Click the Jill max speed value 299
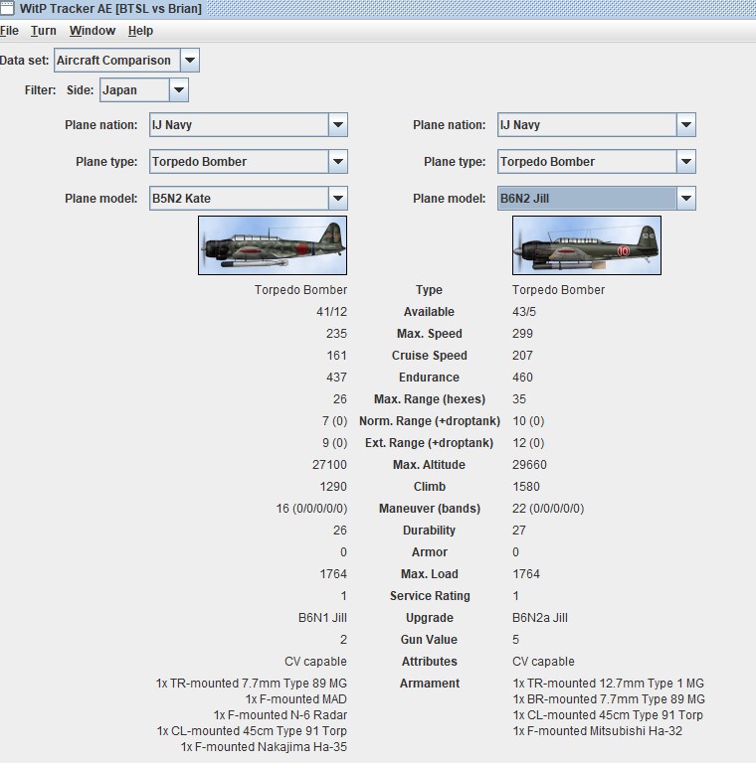The image size is (756, 763). [x=522, y=334]
